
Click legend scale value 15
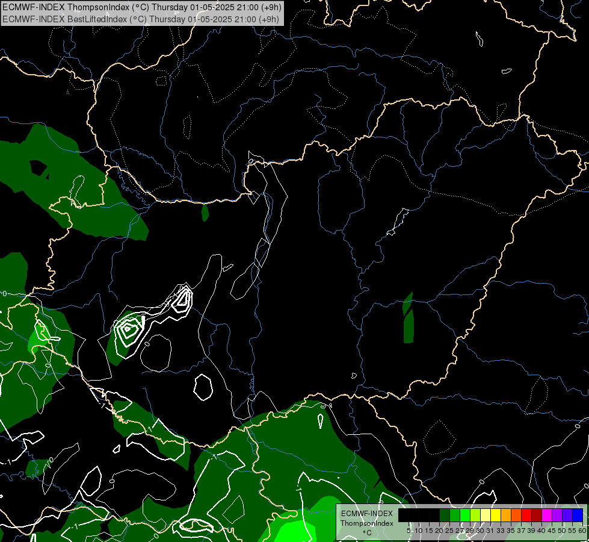point(430,531)
